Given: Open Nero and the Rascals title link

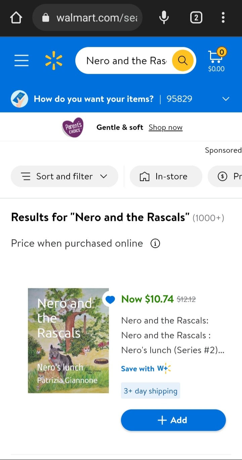Looking at the screenshot, I should [172, 335].
